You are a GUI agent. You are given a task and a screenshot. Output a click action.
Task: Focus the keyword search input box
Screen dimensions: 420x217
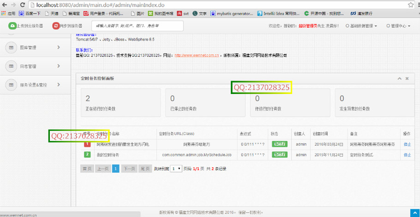138,26
